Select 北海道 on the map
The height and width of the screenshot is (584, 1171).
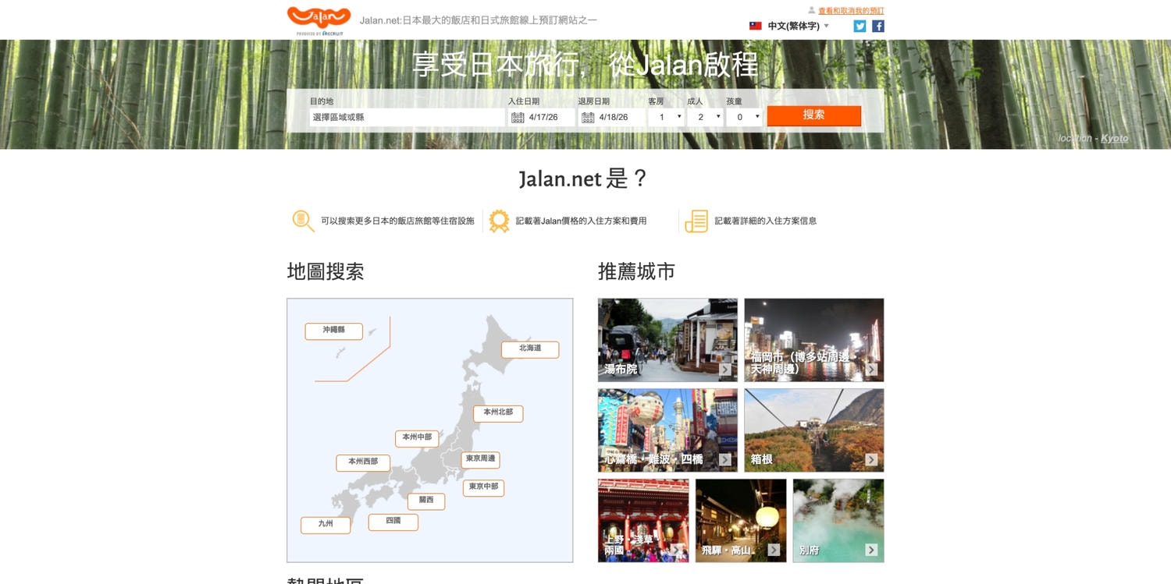pyautogui.click(x=530, y=349)
